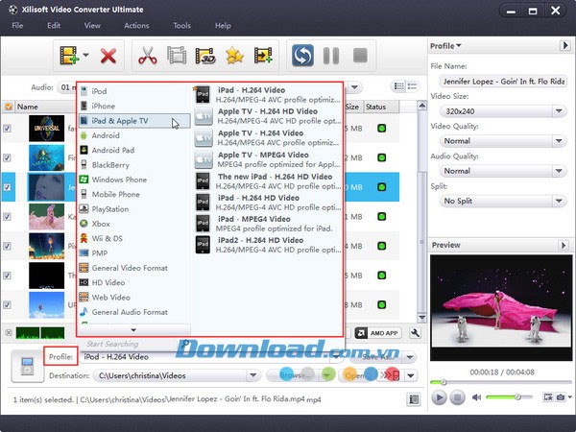Open the Add File dropdown arrow
Screen dimensions: 576x432
click(x=85, y=55)
